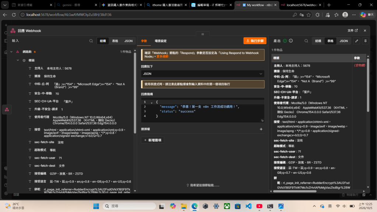Click the output panel horizontal scrollbar
This screenshot has width=377, height=212.
click(x=295, y=191)
